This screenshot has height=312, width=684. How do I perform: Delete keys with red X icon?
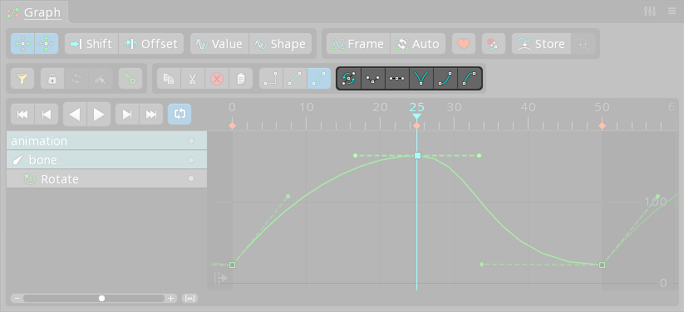point(217,79)
